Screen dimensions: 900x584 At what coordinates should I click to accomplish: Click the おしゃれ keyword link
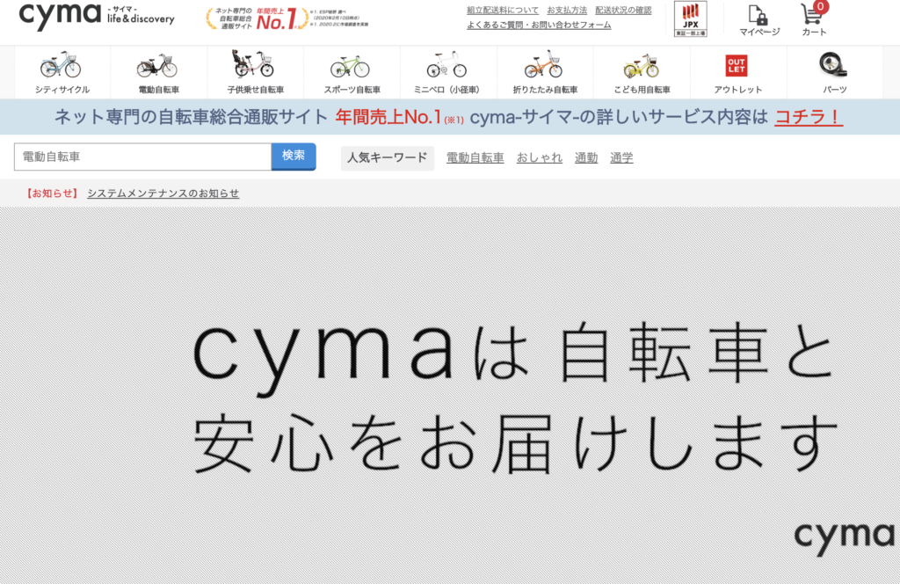[539, 158]
